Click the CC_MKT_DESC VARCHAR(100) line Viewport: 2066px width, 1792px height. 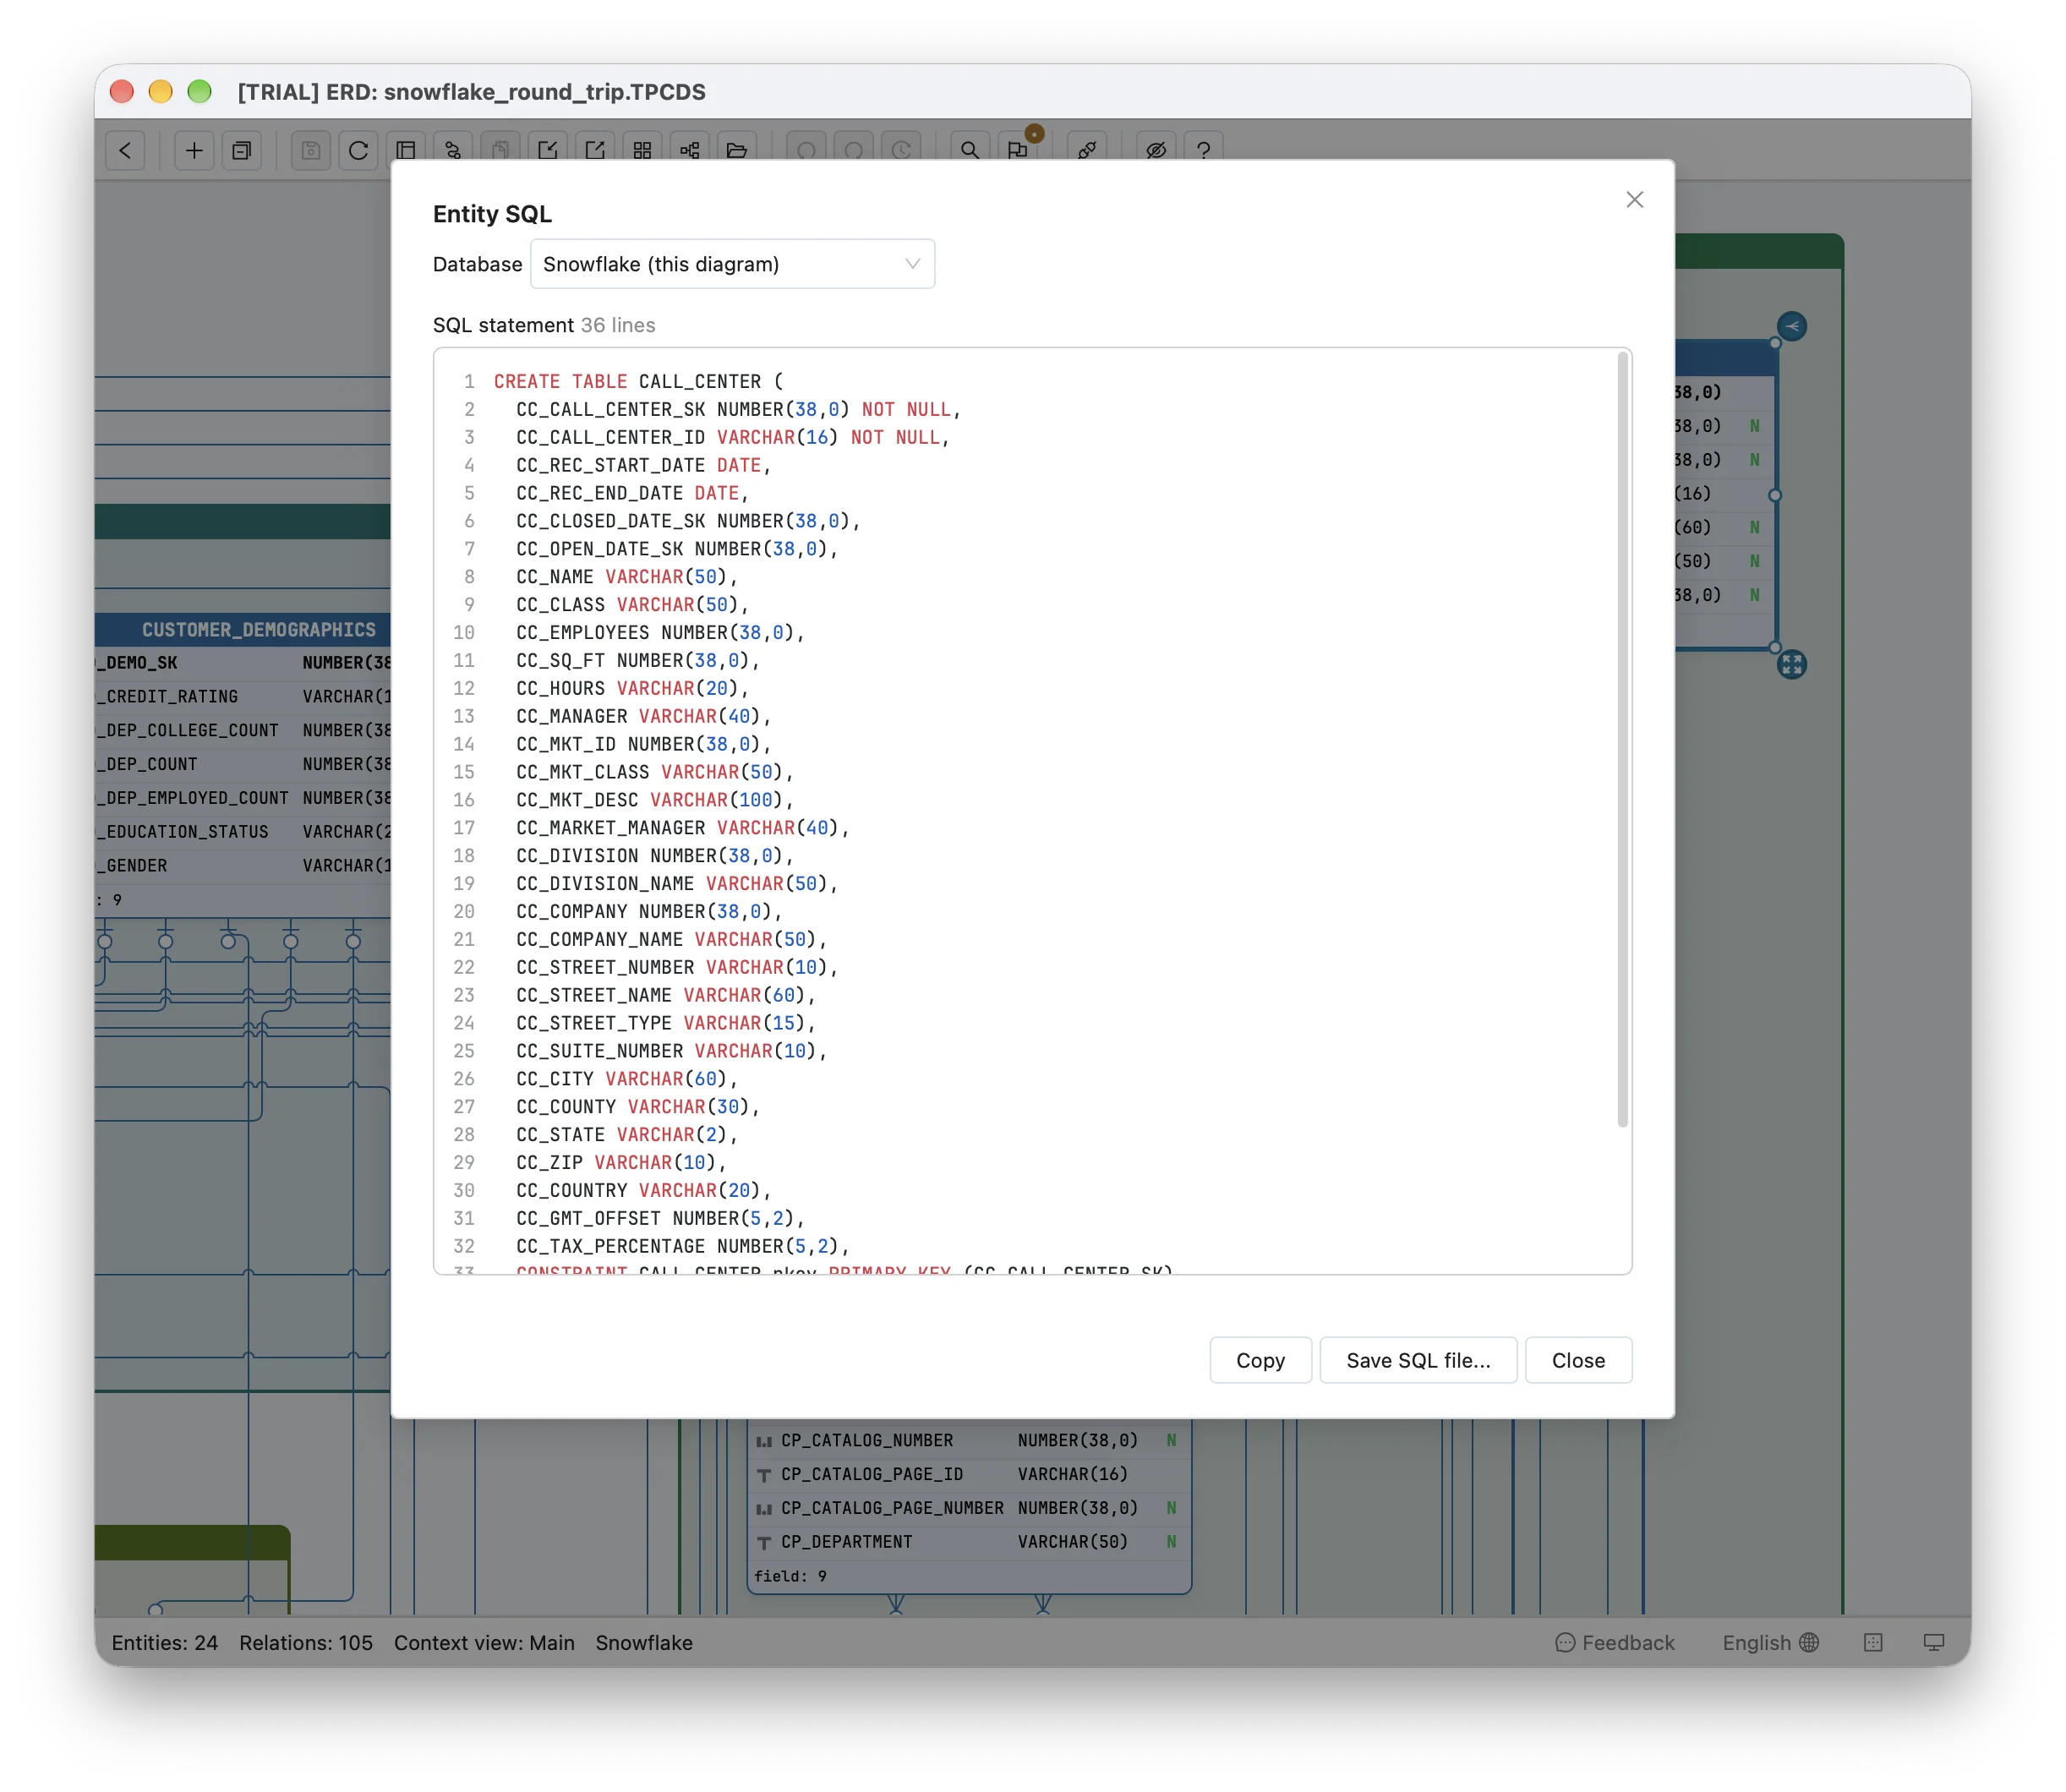click(x=654, y=800)
